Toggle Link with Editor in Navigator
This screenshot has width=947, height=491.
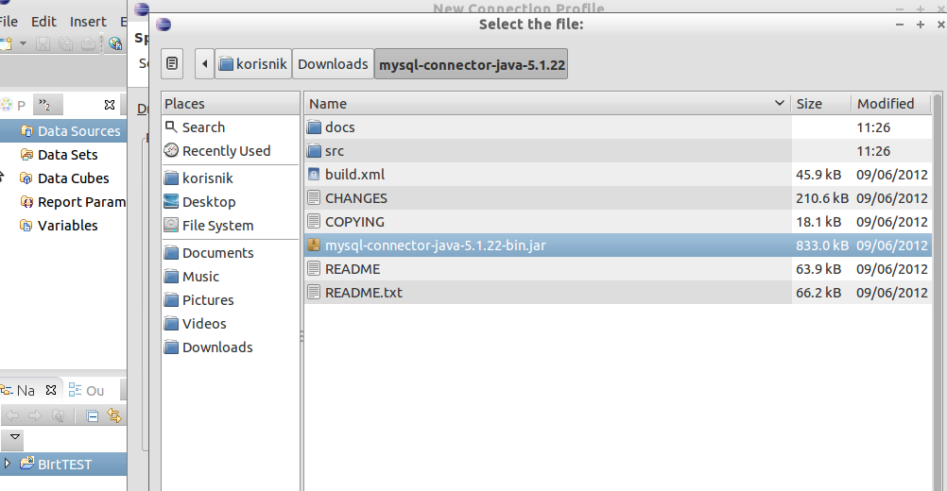tap(114, 415)
